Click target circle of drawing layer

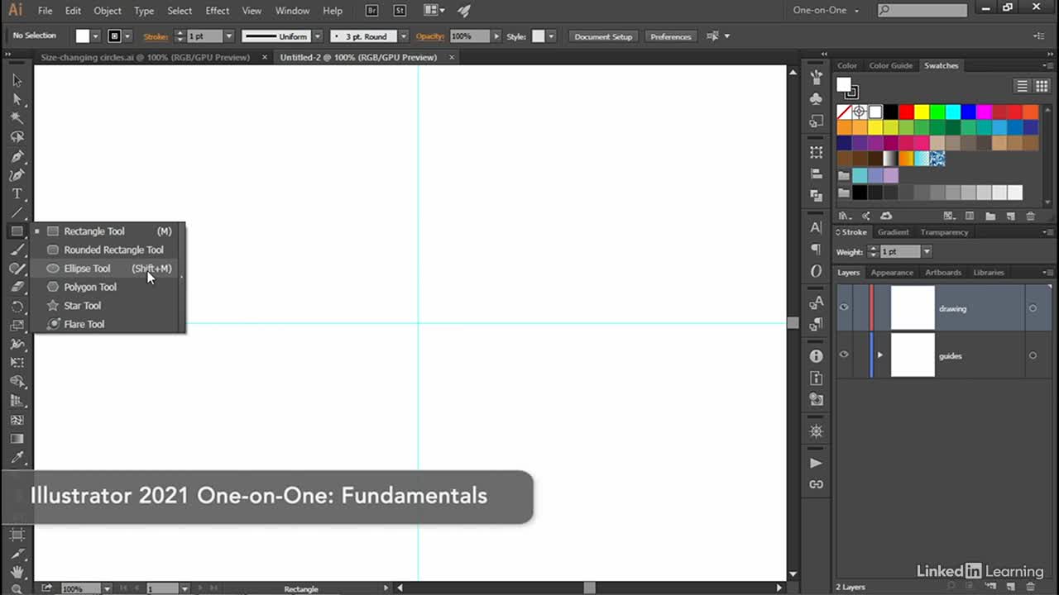pyautogui.click(x=1033, y=308)
